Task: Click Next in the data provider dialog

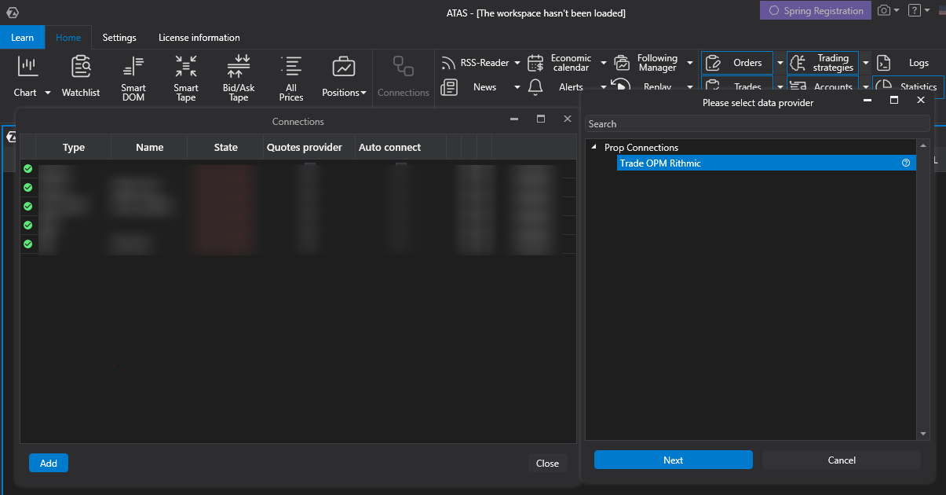Action: click(x=673, y=460)
